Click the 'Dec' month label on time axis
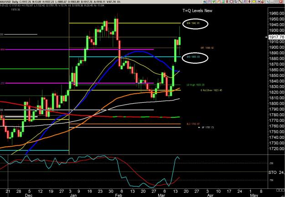The image size is (285, 197). (29, 195)
